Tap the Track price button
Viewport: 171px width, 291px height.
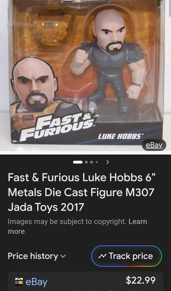pyautogui.click(x=127, y=256)
